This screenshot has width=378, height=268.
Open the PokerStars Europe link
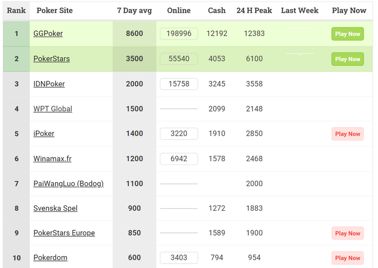pyautogui.click(x=64, y=233)
